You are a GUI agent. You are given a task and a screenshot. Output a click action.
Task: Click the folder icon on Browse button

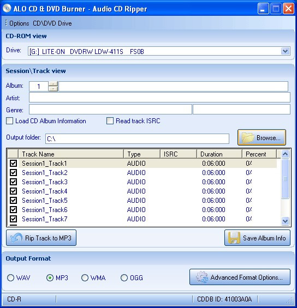click(x=248, y=137)
